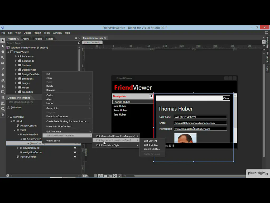Switch to Split view icon

tap(264, 49)
